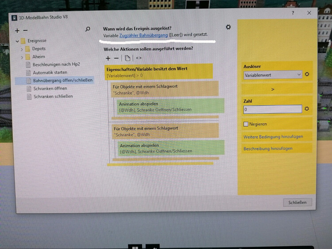The width and height of the screenshot is (332, 249).
Task: Expand the Aheim folder
Action: [22, 57]
